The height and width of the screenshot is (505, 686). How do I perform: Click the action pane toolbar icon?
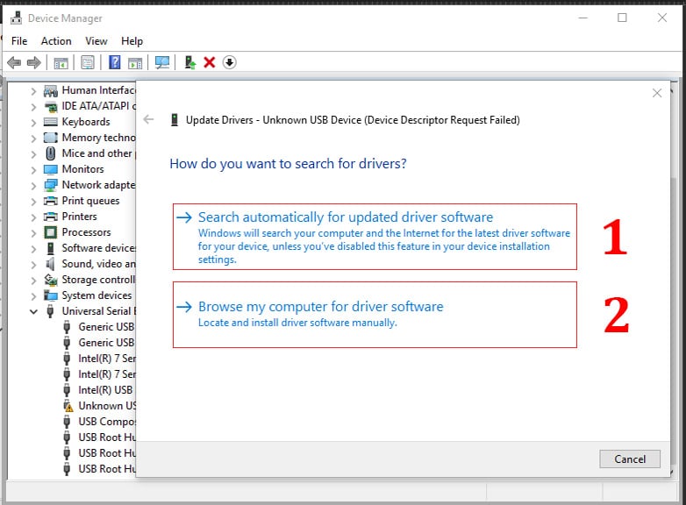[135, 62]
